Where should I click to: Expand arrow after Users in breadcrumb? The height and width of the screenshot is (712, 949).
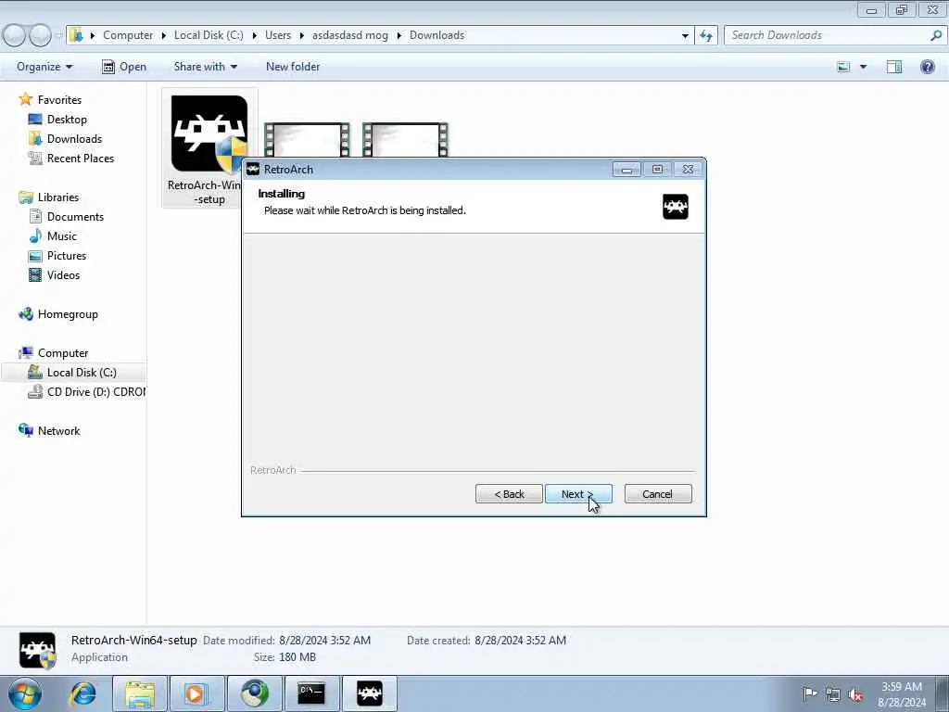(301, 35)
